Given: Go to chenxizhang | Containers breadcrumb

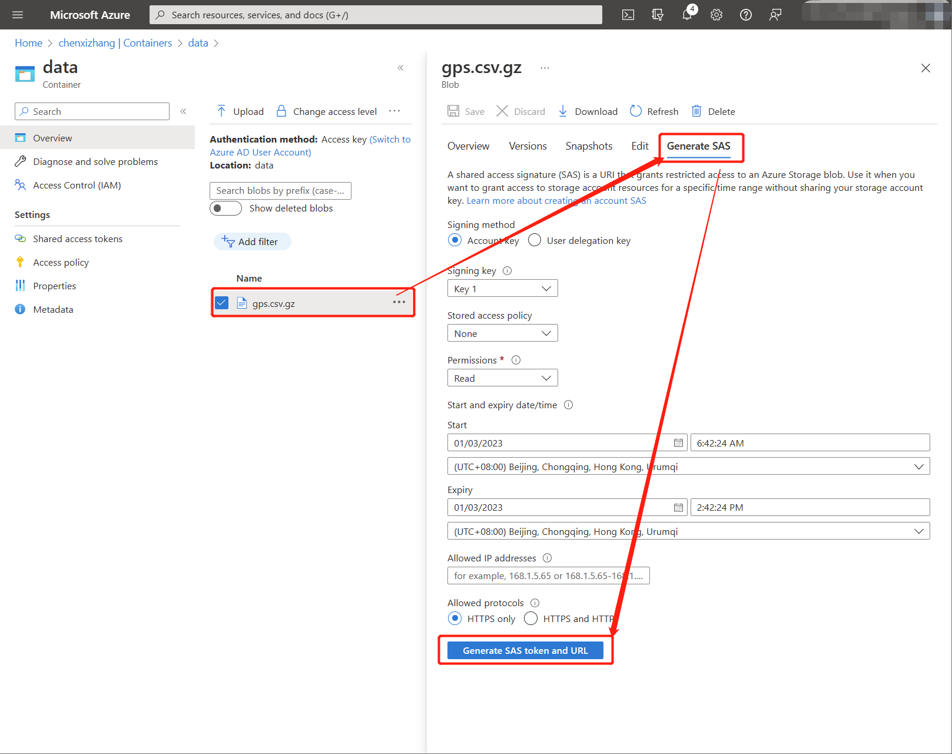Looking at the screenshot, I should 115,43.
